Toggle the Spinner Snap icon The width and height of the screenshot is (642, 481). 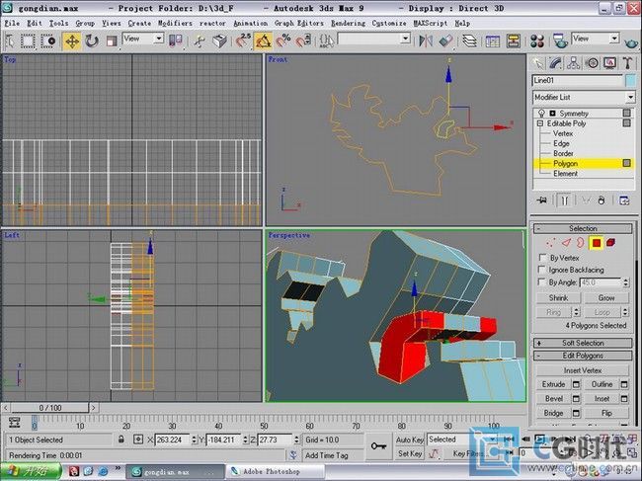coord(303,40)
